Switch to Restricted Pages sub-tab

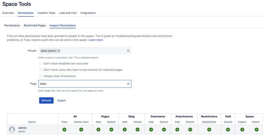[35, 26]
